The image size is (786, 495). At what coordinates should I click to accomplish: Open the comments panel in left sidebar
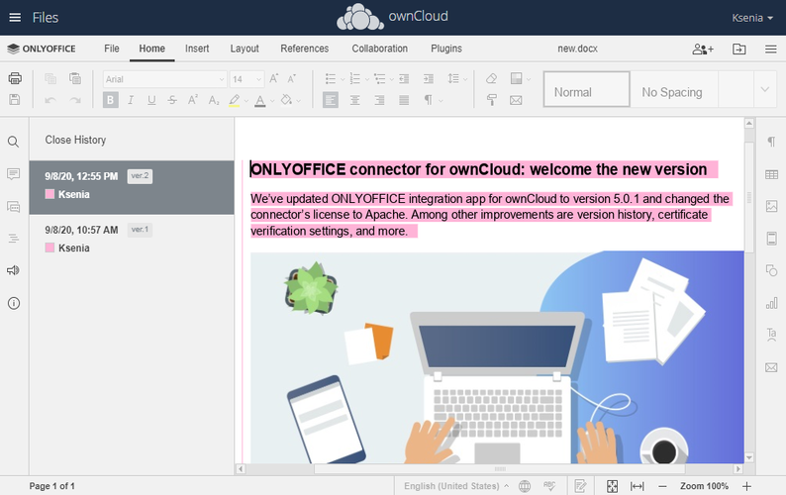(x=14, y=174)
